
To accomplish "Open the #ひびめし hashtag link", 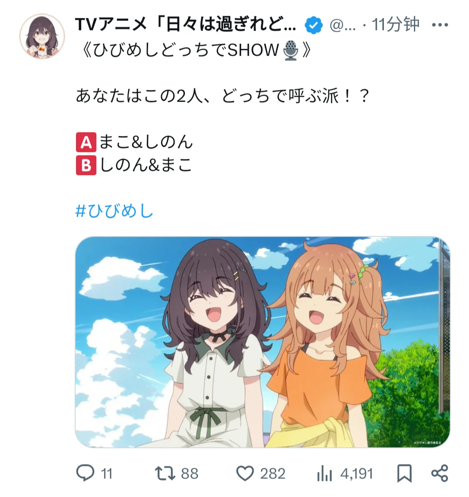I will tap(115, 211).
